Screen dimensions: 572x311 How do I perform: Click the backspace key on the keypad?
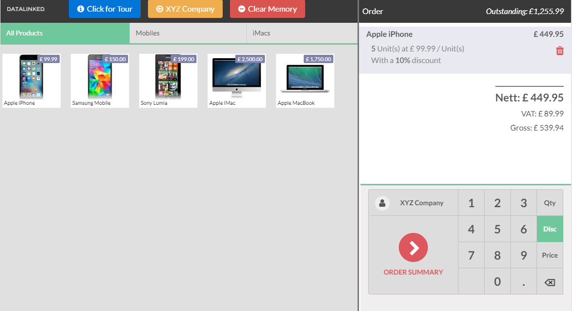[550, 281]
